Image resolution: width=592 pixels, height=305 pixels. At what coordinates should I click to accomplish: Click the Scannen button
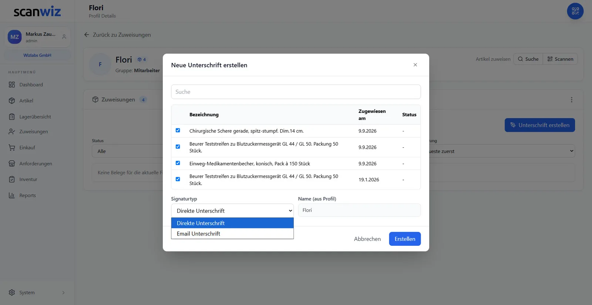pyautogui.click(x=560, y=59)
